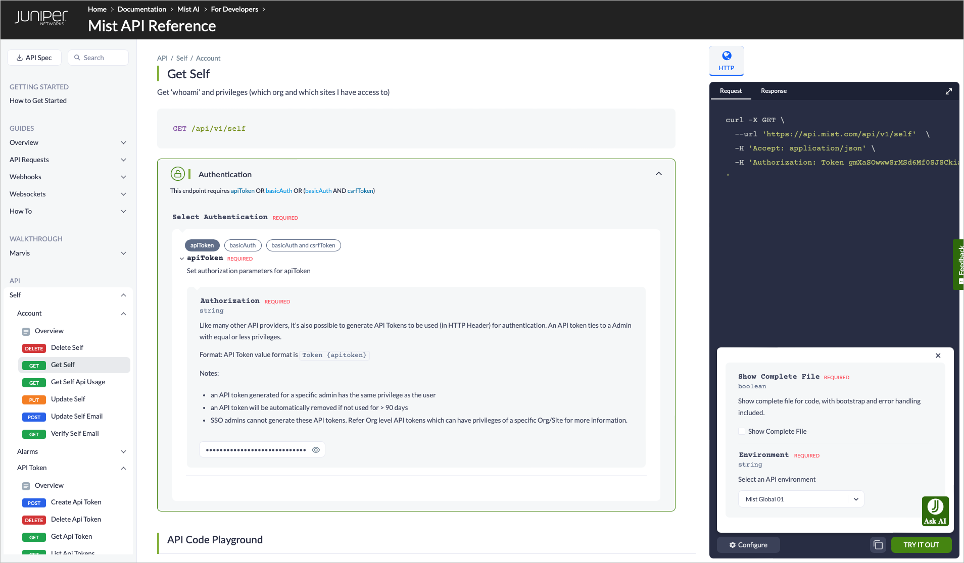Open the Feedback side tab
Image resolution: width=964 pixels, height=563 pixels.
(959, 264)
